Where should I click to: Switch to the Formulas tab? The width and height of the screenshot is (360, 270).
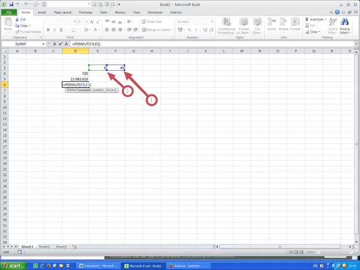pyautogui.click(x=86, y=12)
